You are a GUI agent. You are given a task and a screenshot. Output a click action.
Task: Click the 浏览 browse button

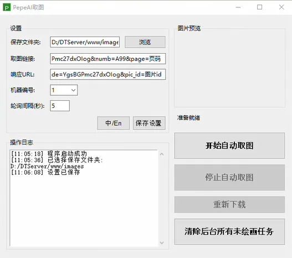tap(145, 42)
